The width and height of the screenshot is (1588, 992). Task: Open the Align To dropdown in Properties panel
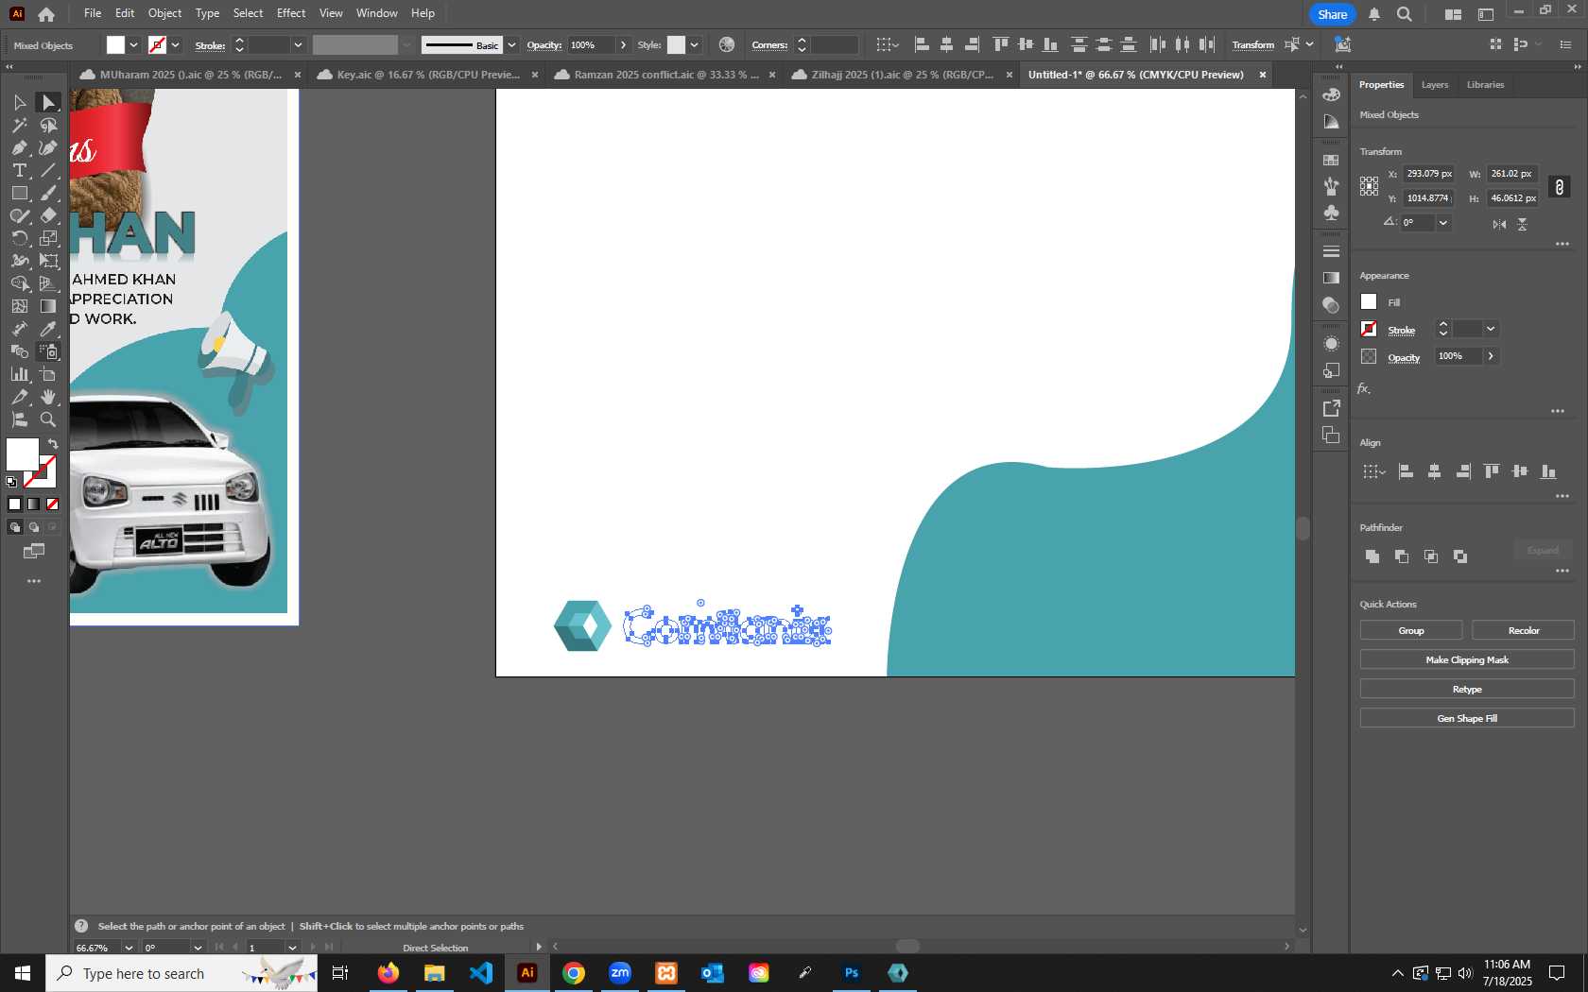click(1373, 471)
